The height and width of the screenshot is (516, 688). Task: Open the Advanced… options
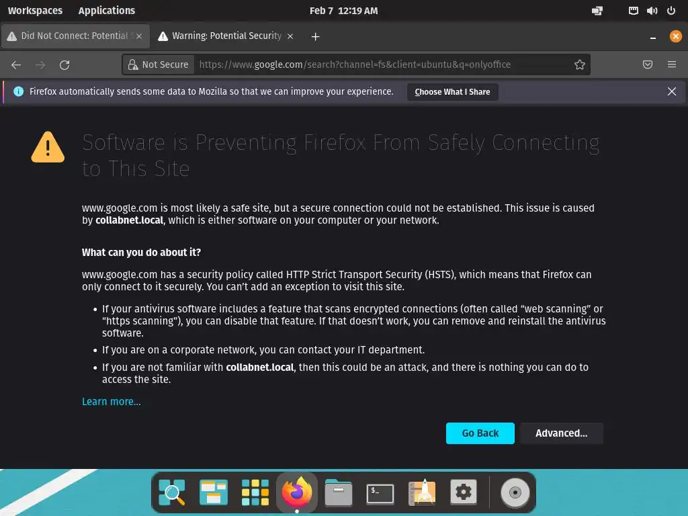[x=561, y=433]
